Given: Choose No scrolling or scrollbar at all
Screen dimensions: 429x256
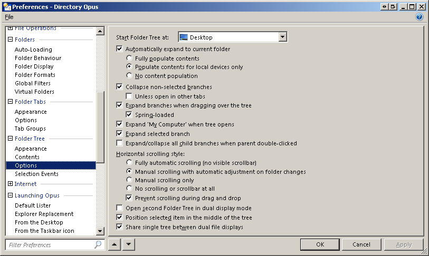Looking at the screenshot, I should 129,188.
